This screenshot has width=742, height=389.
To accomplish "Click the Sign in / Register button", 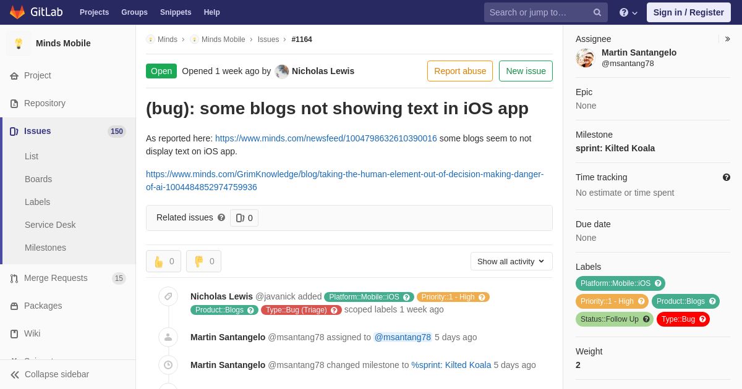I will tap(688, 12).
